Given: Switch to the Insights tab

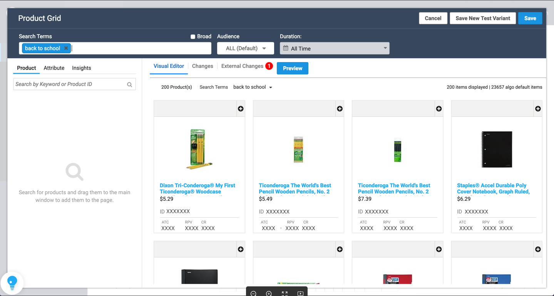Looking at the screenshot, I should pyautogui.click(x=82, y=68).
